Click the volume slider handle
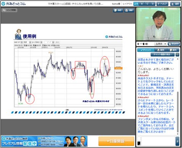 (x=144, y=44)
